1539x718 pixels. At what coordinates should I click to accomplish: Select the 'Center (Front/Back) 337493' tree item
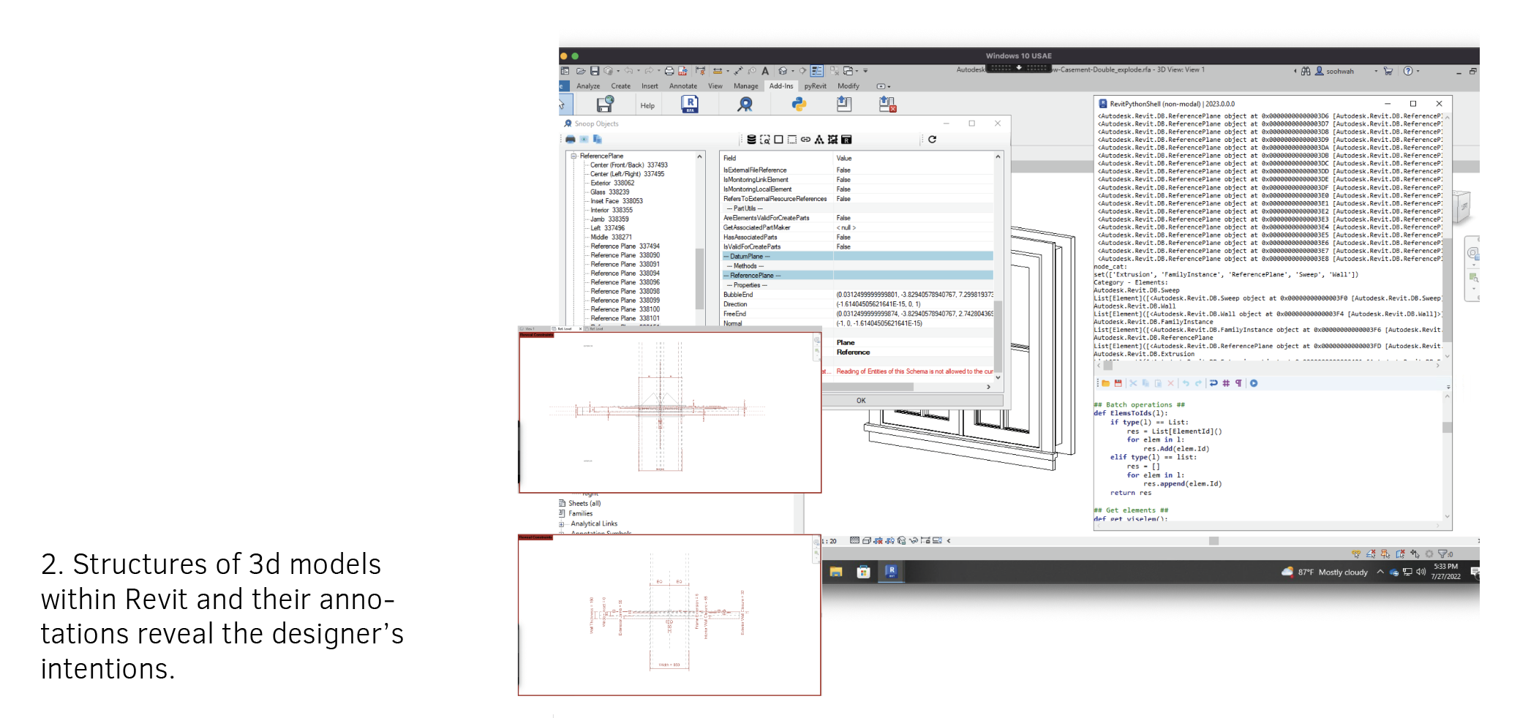[x=629, y=165]
